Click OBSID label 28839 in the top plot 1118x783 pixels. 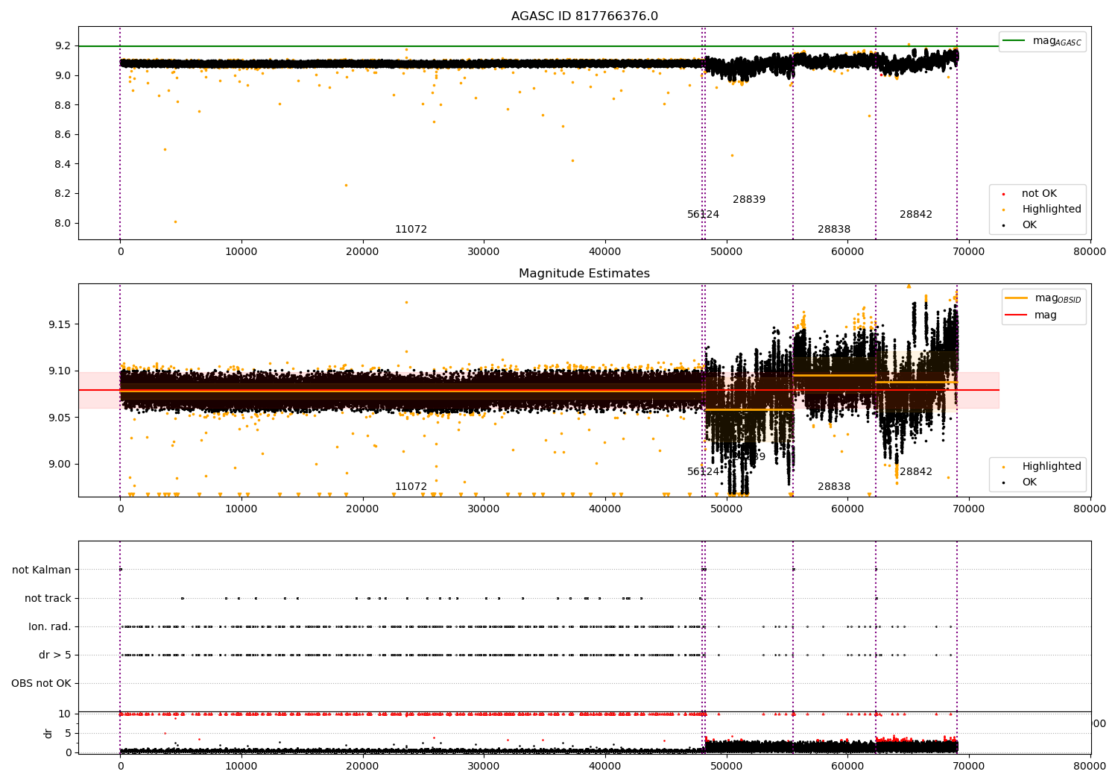[749, 200]
